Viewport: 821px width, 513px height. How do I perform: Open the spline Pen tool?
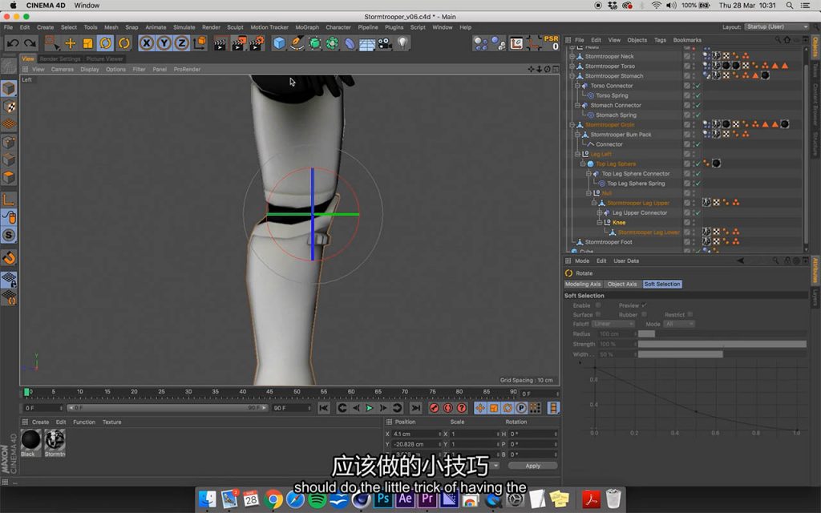(297, 43)
